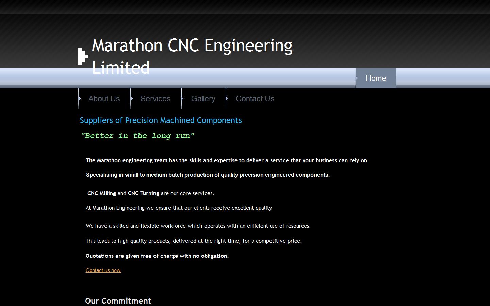
Task: Click the arrow icon beside Services
Action: 132,99
